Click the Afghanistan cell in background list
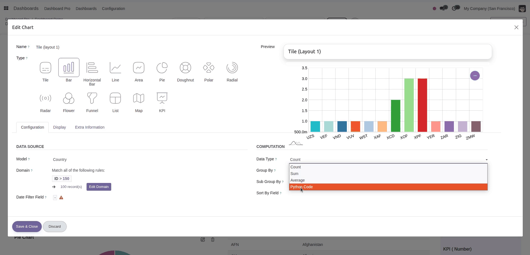Viewport: 530px width, 255px height. coord(313,245)
